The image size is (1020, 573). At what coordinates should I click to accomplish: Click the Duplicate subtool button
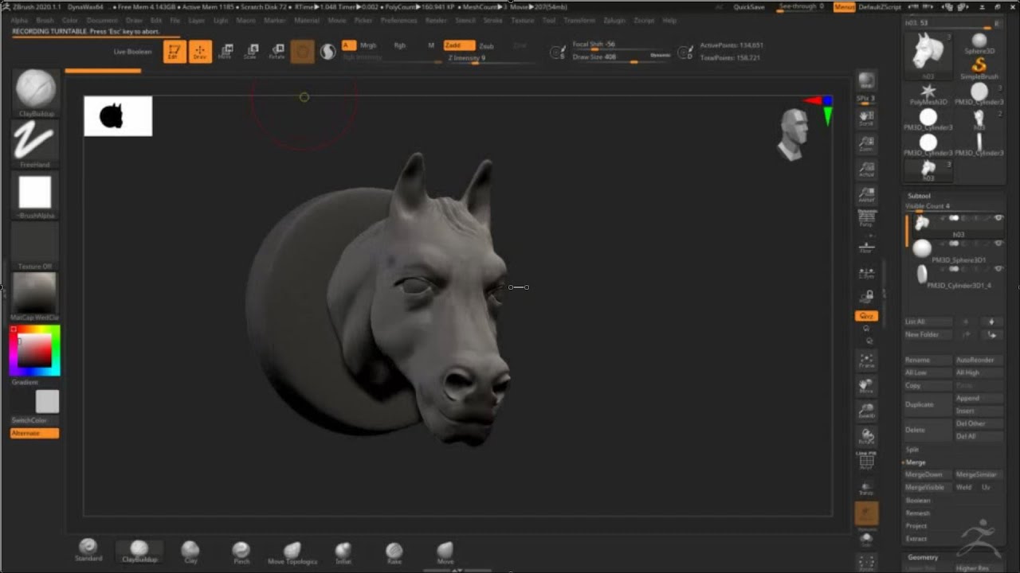coord(928,404)
